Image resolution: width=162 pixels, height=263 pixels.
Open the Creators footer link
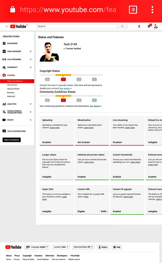point(38,256)
